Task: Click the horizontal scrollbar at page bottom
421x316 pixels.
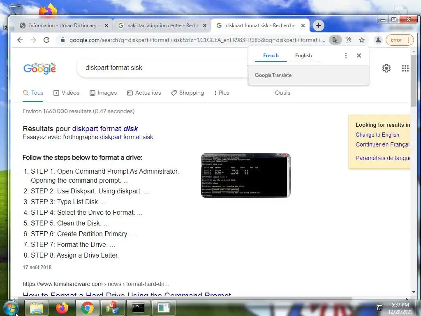Action: click(x=185, y=298)
